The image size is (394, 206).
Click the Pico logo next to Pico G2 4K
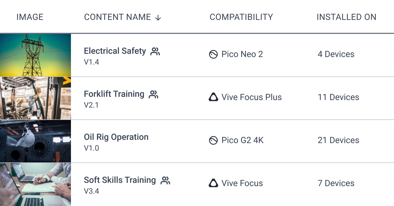[213, 140]
